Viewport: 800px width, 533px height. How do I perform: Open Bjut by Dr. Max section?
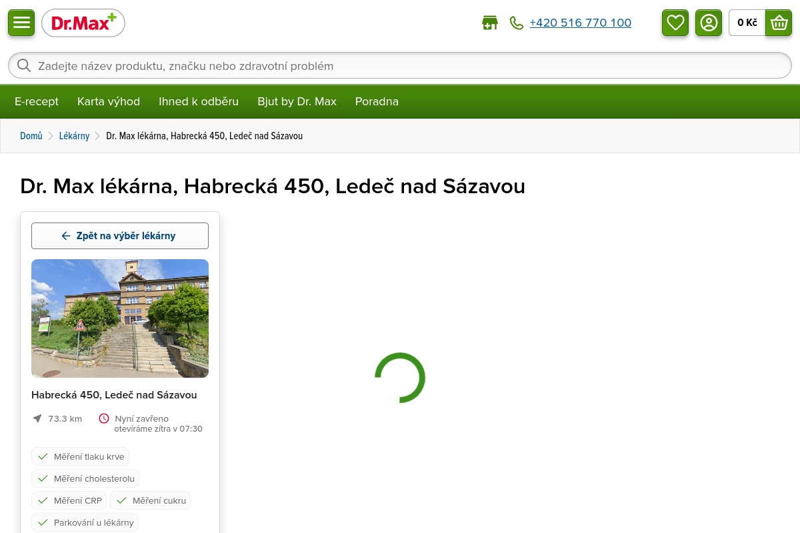coord(297,101)
